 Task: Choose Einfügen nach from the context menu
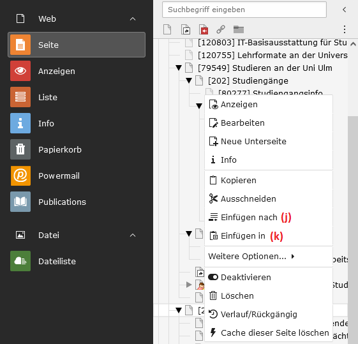click(269, 217)
